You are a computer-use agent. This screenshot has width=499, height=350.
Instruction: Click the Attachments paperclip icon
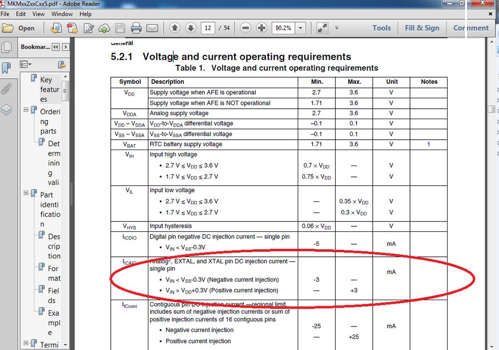(6, 89)
